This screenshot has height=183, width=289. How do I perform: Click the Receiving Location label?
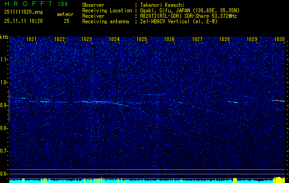point(107,11)
